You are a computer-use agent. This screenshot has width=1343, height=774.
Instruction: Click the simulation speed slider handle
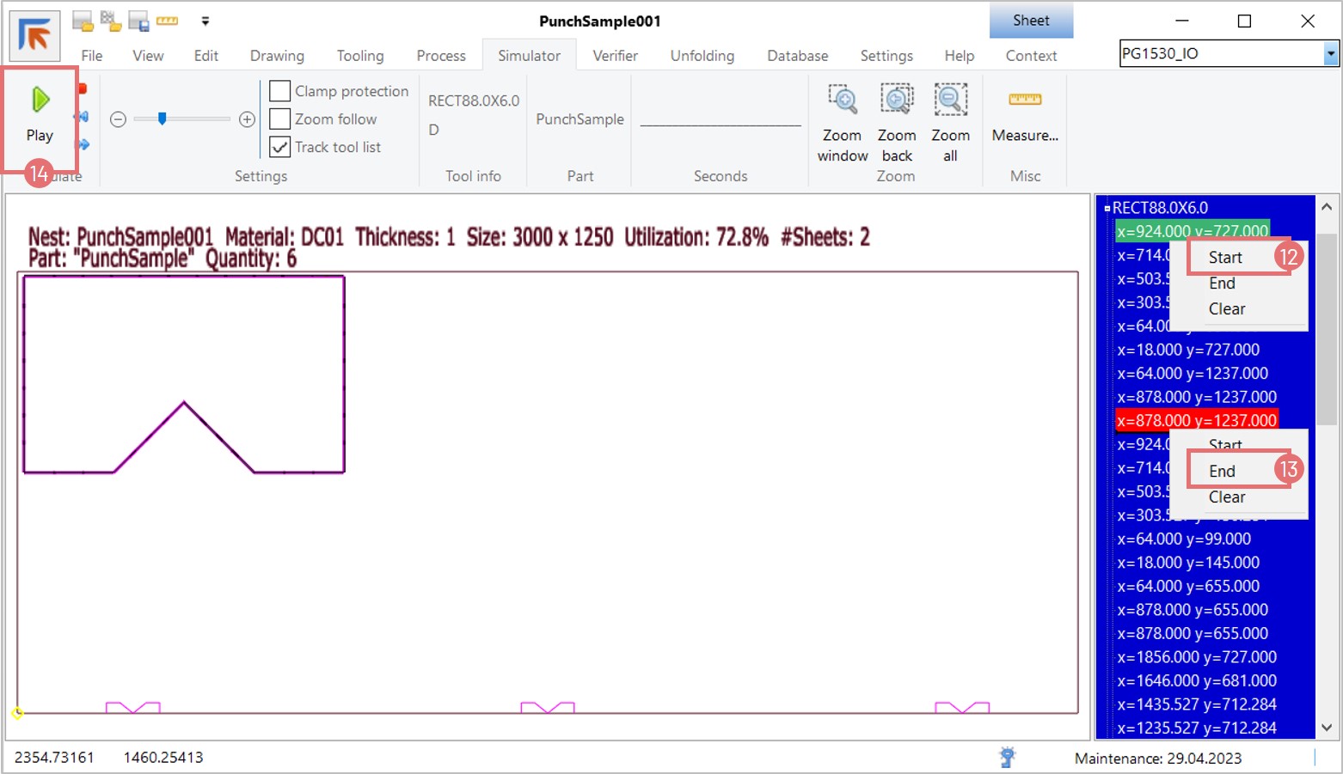pyautogui.click(x=162, y=119)
